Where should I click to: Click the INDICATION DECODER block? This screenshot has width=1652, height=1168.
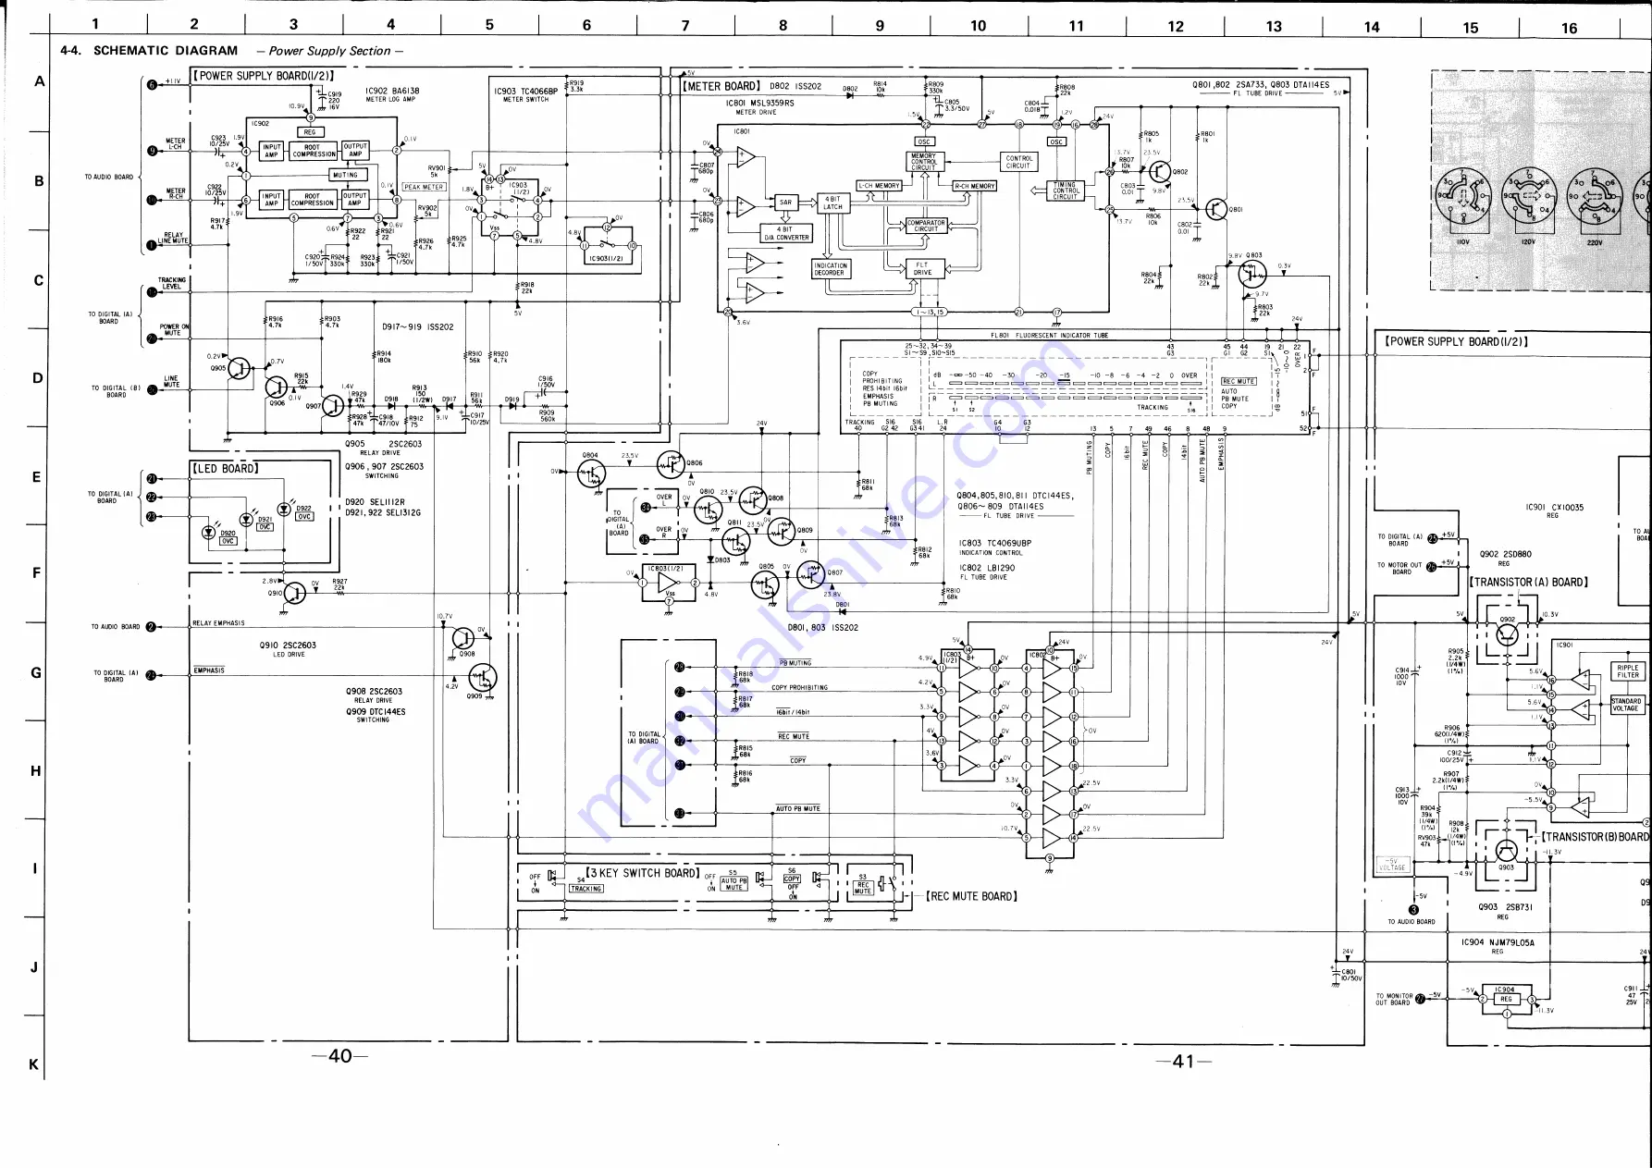click(830, 269)
